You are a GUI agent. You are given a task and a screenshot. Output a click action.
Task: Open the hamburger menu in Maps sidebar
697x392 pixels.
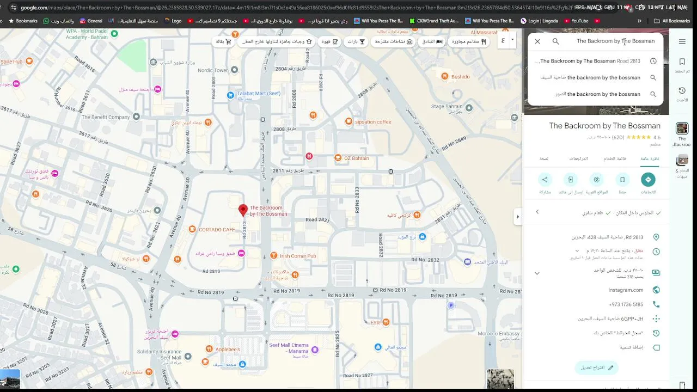tap(682, 41)
